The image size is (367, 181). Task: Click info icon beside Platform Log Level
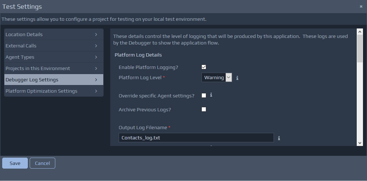[237, 78]
